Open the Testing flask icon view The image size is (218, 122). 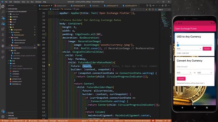3,35
